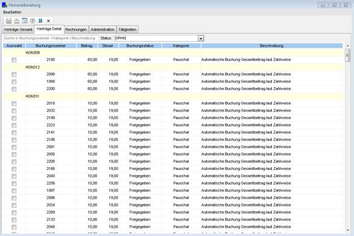Open Help via question mark icon
This screenshot has height=236, width=354.
[32, 21]
